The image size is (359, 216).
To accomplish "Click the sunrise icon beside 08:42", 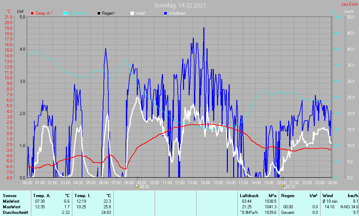I will click(137, 186).
